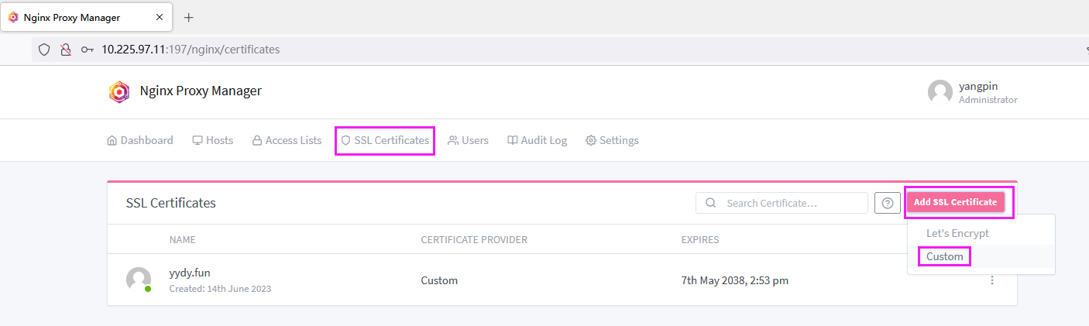Click the Custom provider cell for yydy.fun

439,280
